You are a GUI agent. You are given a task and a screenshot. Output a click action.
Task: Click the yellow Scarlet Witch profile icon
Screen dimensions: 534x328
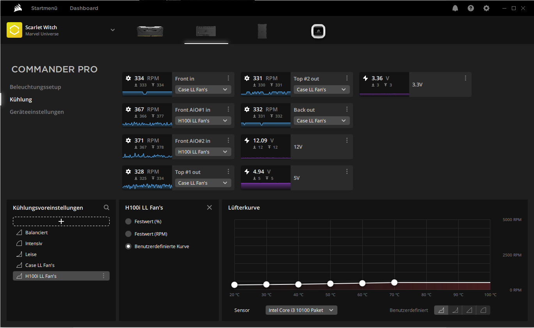14,30
